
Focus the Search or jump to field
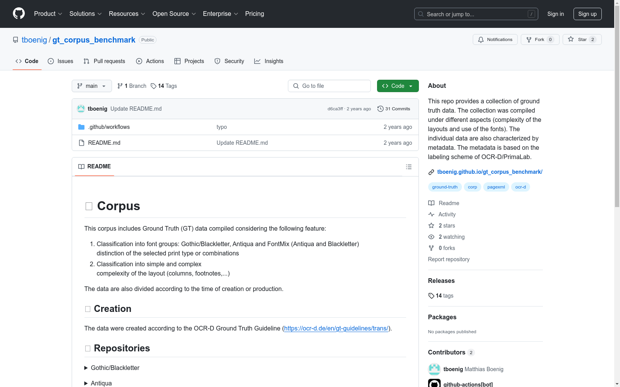pyautogui.click(x=476, y=14)
